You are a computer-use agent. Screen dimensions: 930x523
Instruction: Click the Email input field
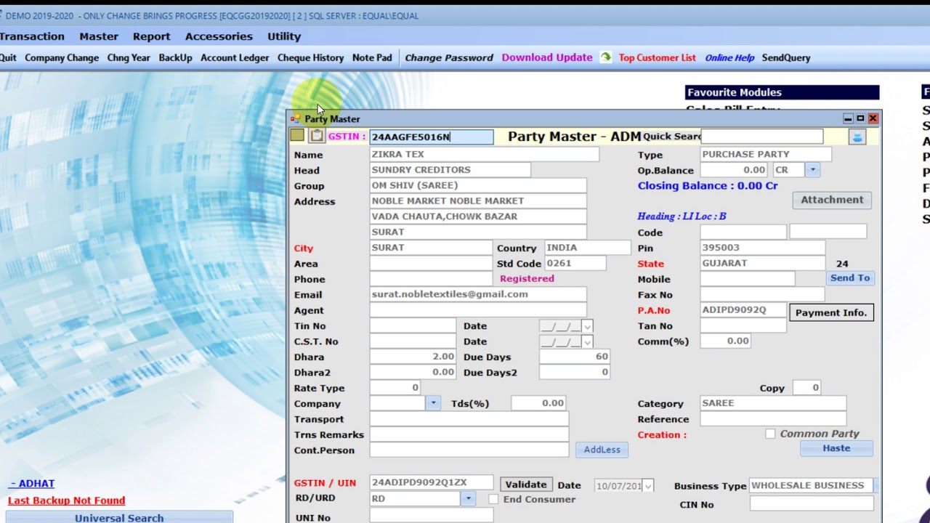[478, 294]
